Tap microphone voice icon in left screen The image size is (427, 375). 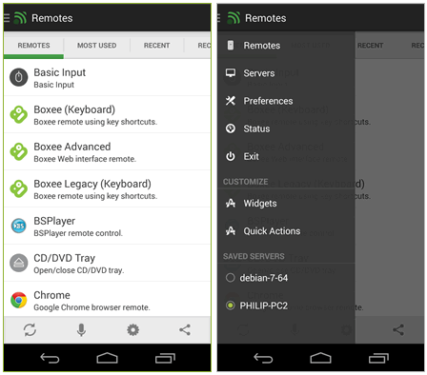pos(81,330)
